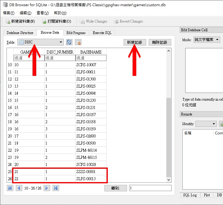Screen dimensions: 223x205
Task: Switch to Database Structure tab
Action: tap(20, 33)
